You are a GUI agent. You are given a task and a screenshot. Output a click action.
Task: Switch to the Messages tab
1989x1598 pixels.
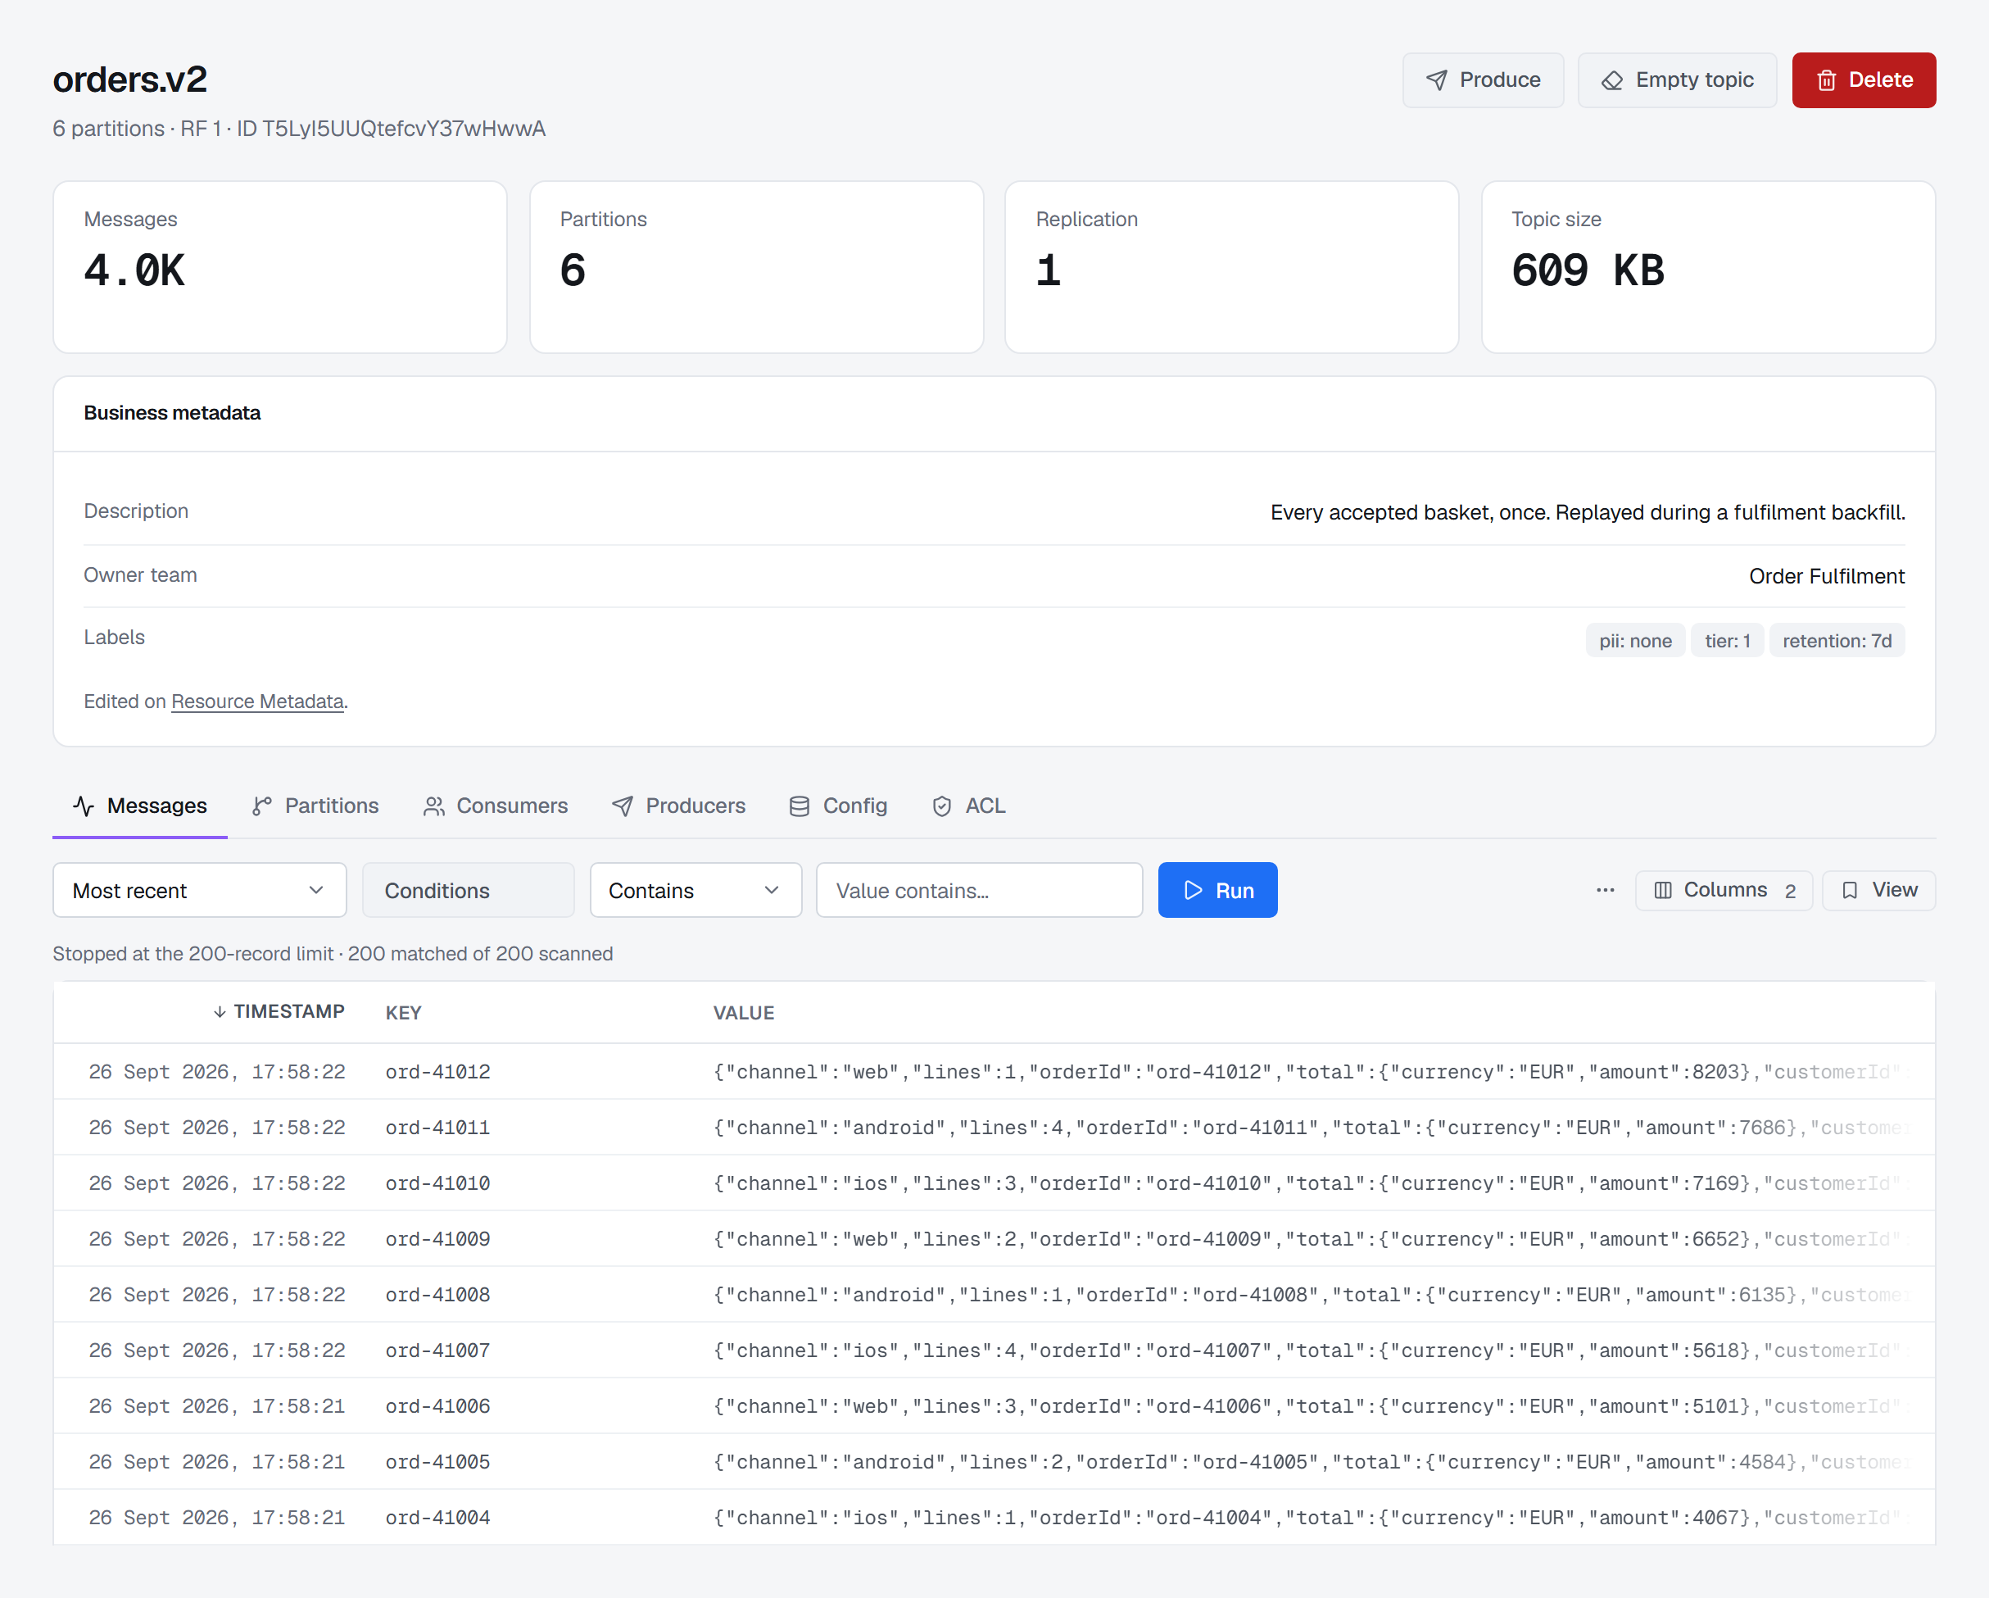point(140,806)
